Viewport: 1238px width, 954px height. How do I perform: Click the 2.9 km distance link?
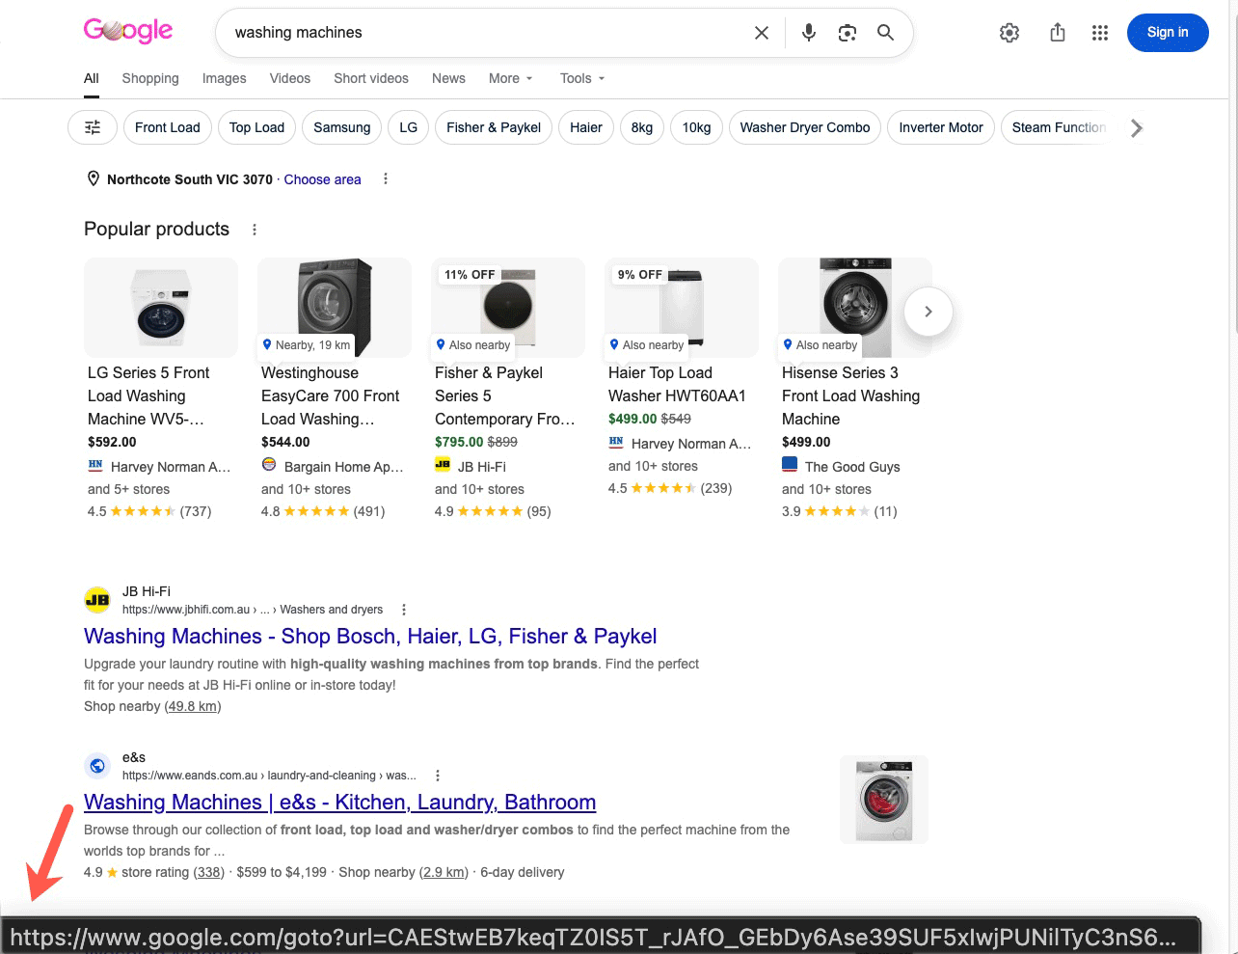444,872
